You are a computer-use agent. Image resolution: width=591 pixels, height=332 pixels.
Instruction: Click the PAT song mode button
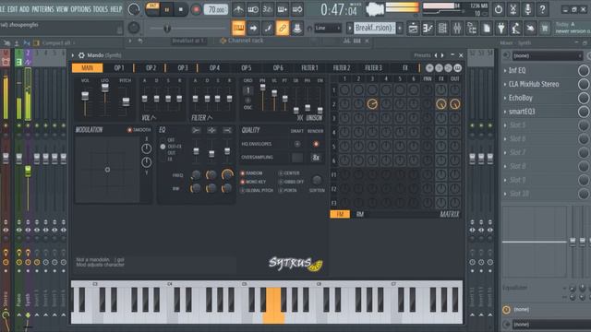coord(152,6)
